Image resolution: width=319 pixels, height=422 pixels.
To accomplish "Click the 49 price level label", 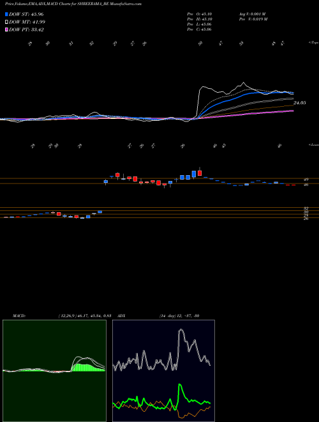I will (306, 180).
